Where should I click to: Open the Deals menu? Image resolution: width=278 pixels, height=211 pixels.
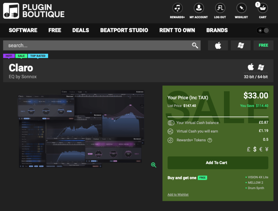tap(81, 30)
